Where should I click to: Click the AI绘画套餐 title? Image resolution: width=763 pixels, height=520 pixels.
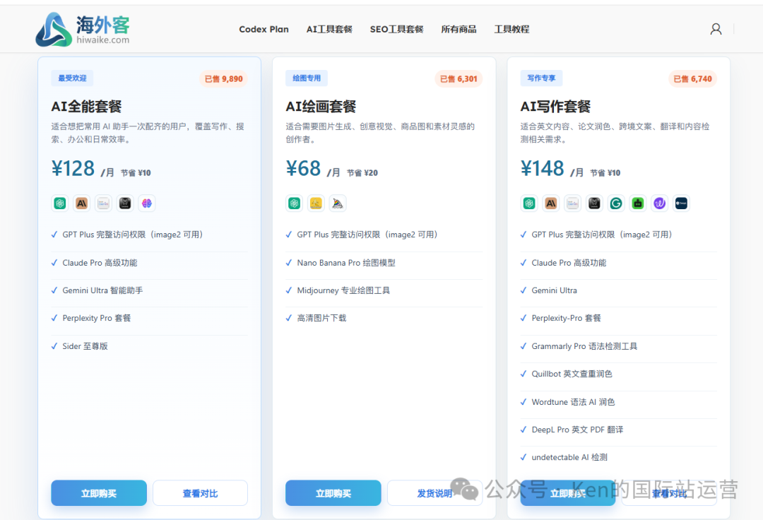[x=321, y=106]
